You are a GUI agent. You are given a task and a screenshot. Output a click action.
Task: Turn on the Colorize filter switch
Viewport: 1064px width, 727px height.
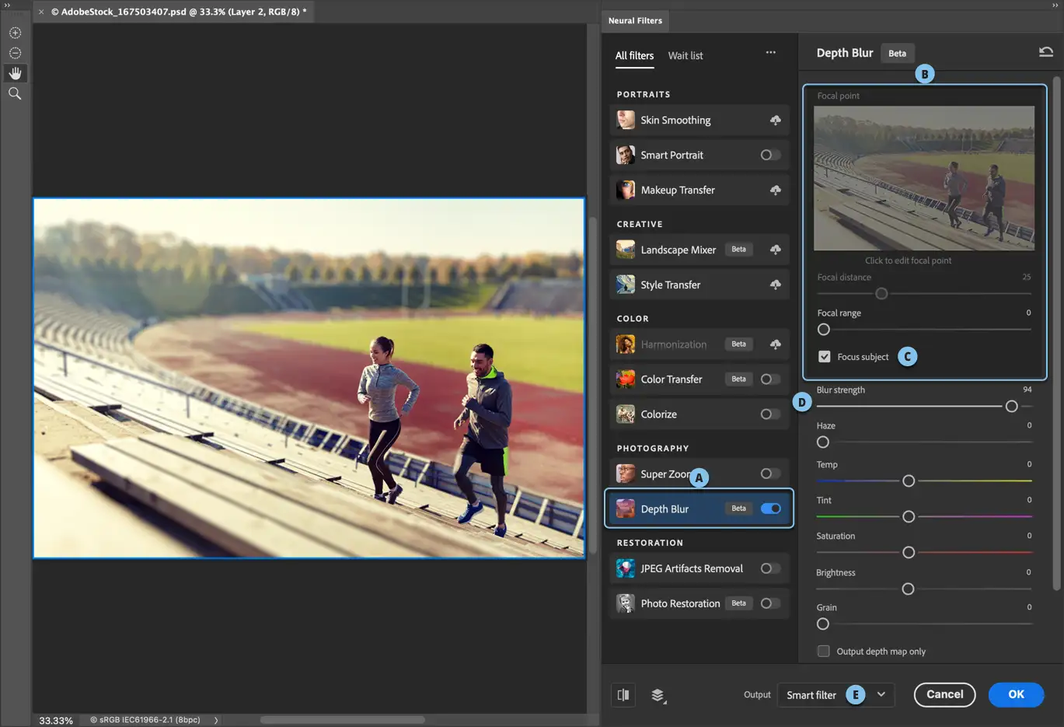(x=770, y=414)
